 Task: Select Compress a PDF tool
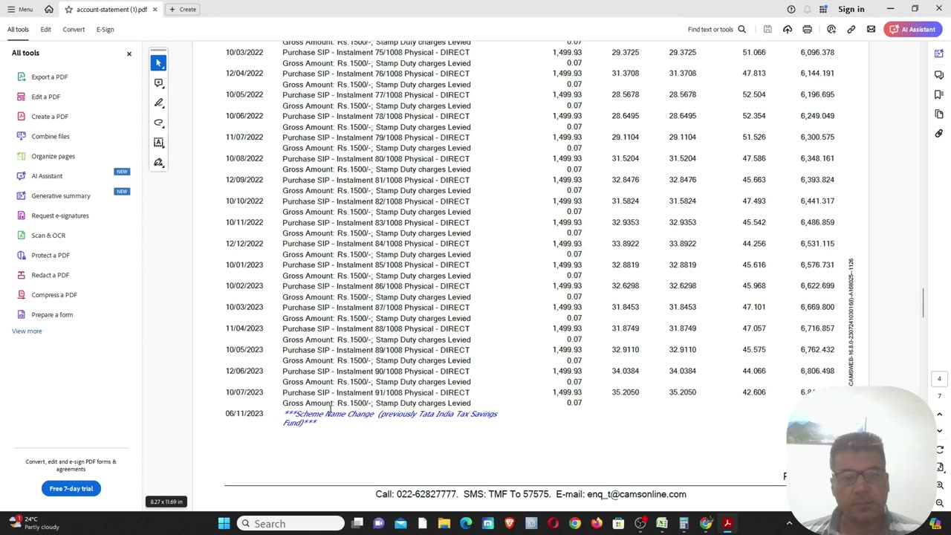53,295
